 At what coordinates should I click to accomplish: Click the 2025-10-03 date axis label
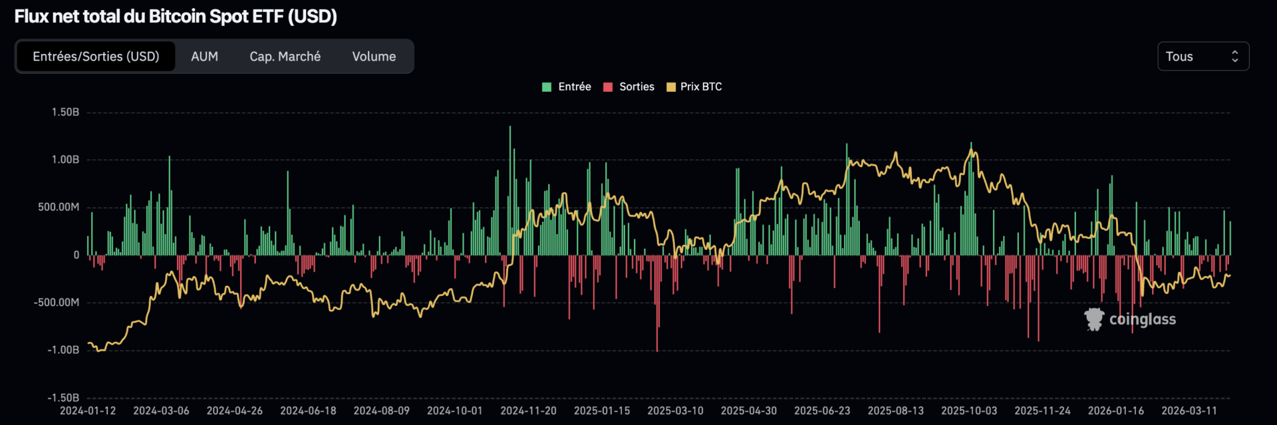click(968, 410)
